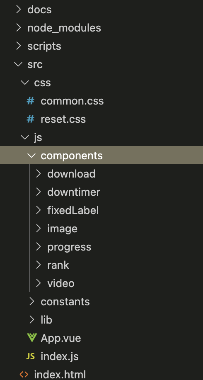203x380 pixels.
Task: Open the lib folder
Action: pyautogui.click(x=46, y=320)
